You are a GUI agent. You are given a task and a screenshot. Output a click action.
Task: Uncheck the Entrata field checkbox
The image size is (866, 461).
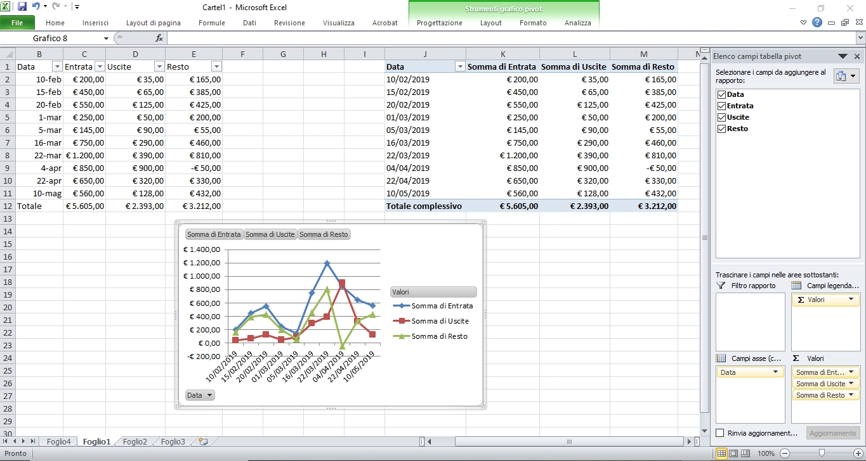click(721, 106)
